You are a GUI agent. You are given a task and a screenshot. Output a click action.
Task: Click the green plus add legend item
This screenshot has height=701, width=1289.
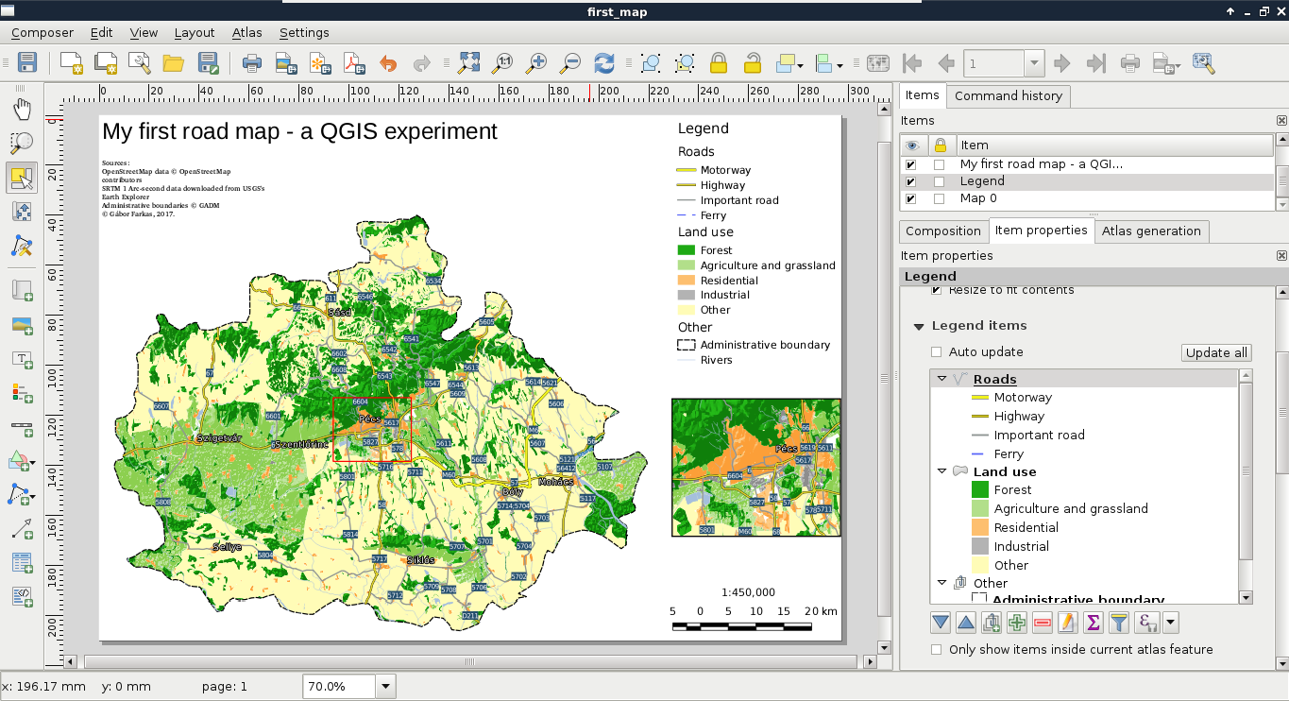pyautogui.click(x=1017, y=623)
